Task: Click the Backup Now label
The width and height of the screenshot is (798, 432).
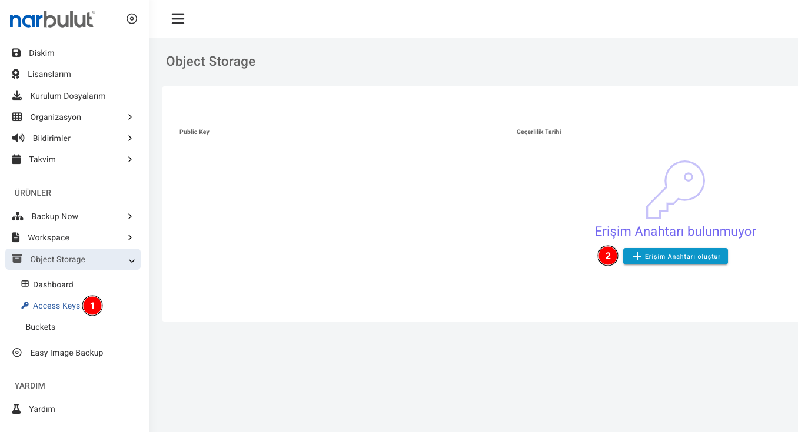Action: coord(55,216)
